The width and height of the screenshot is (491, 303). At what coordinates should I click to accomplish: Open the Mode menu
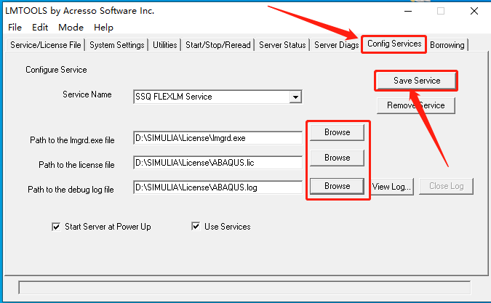[x=71, y=28]
